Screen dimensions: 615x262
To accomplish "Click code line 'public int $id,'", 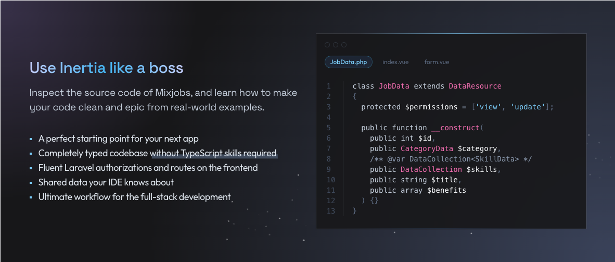I will pos(402,138).
